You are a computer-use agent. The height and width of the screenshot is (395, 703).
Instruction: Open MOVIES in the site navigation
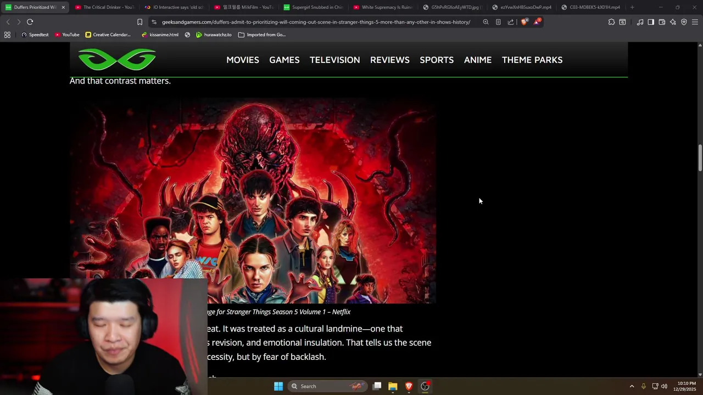243,60
